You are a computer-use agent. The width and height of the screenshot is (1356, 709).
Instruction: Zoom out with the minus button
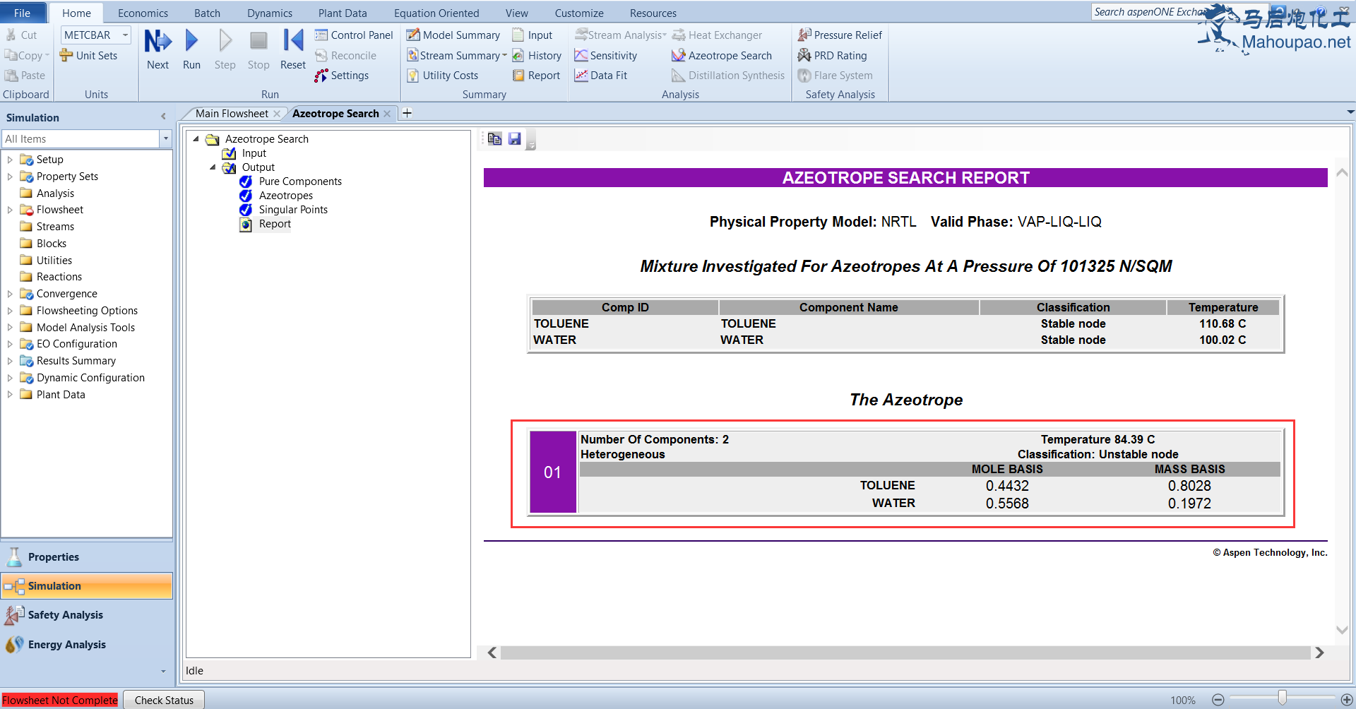[1218, 700]
